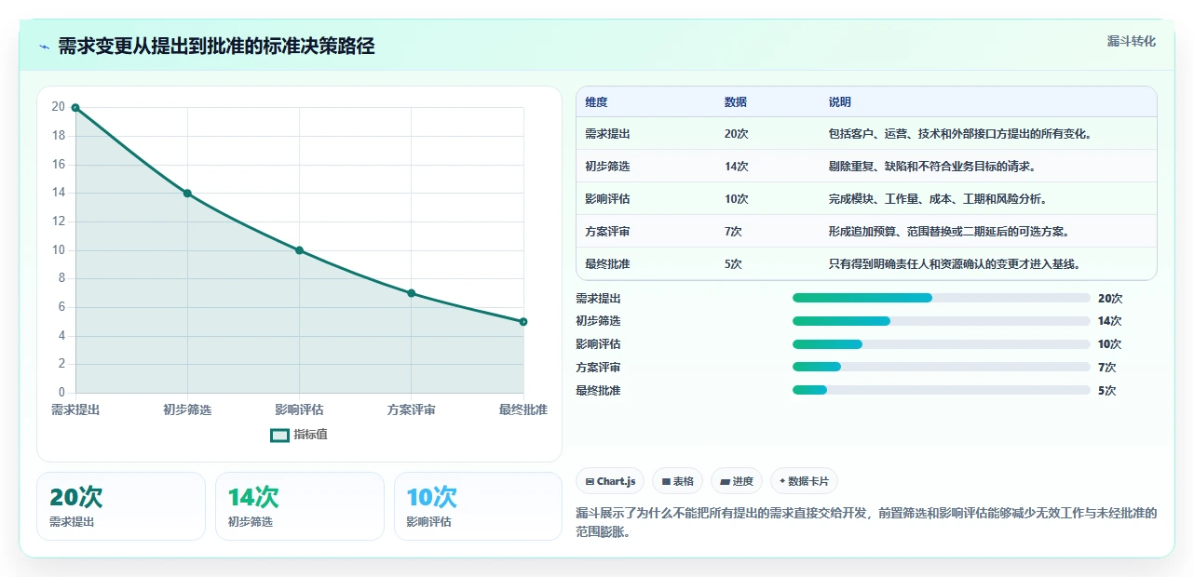Select the chart data point for 需求提出

point(75,108)
